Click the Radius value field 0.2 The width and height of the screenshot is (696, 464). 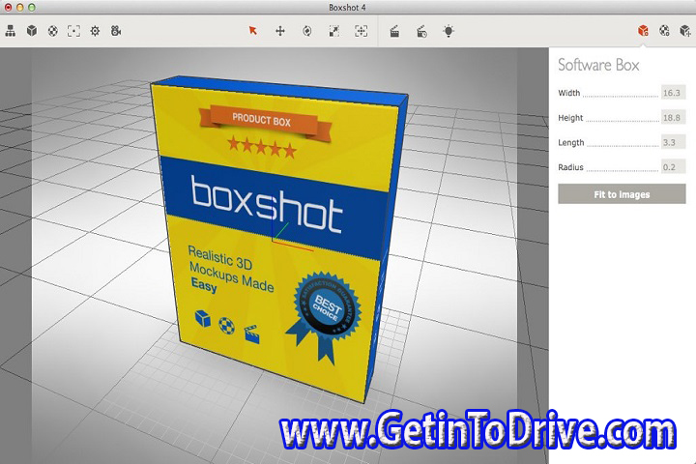pyautogui.click(x=674, y=167)
